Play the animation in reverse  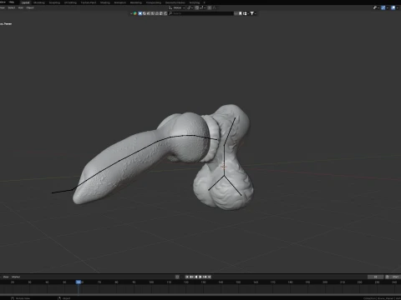tap(196, 277)
